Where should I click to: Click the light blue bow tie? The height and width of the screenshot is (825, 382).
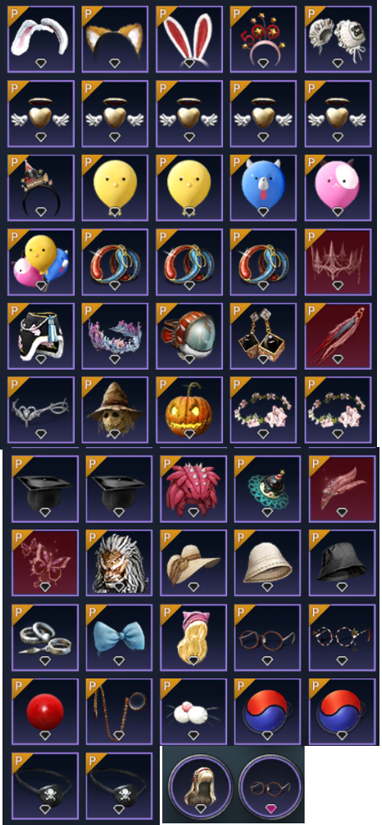(119, 637)
